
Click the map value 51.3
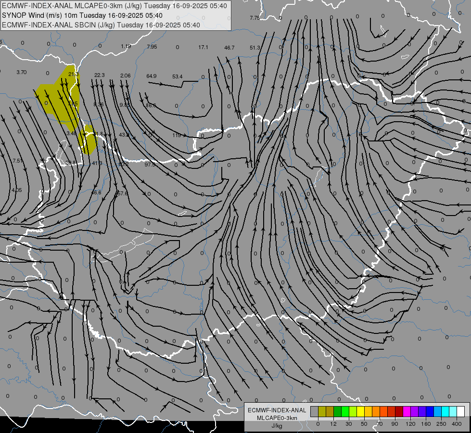pyautogui.click(x=255, y=48)
